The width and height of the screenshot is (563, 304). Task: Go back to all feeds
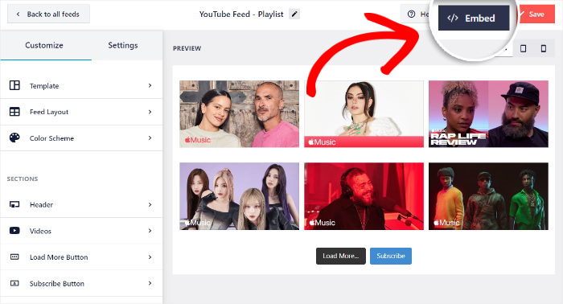click(x=48, y=14)
